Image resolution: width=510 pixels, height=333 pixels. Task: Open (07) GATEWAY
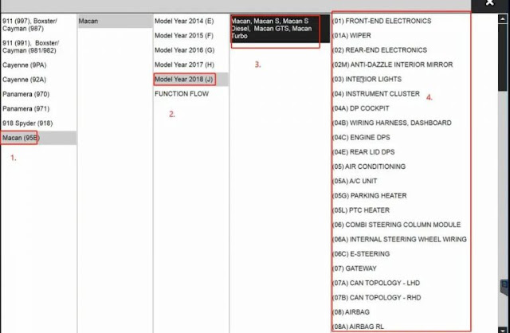tap(355, 268)
